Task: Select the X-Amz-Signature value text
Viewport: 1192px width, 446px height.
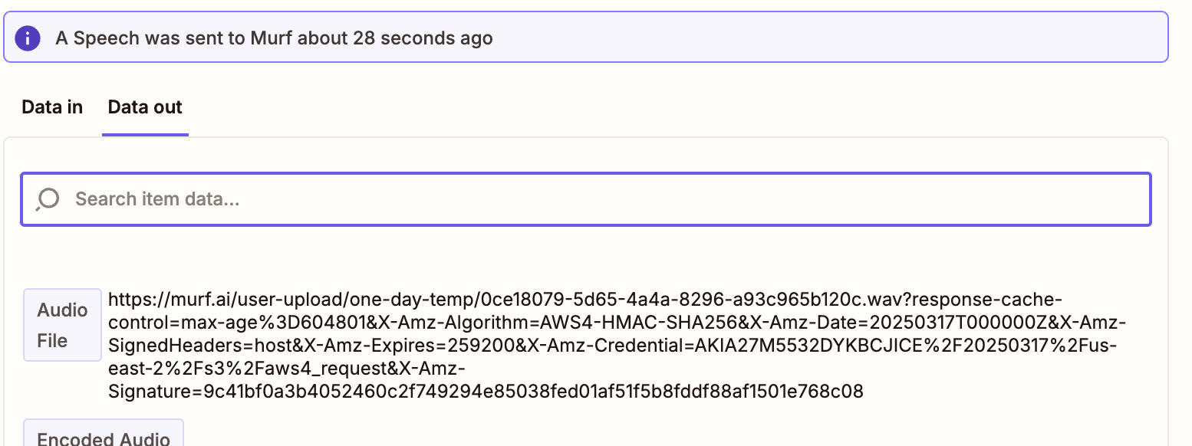Action: pyautogui.click(x=483, y=391)
